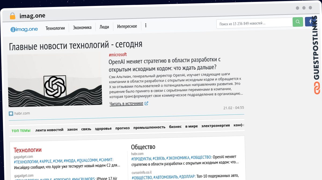322x180 pixels.
Task: Click the search news input field
Action: point(254,23)
